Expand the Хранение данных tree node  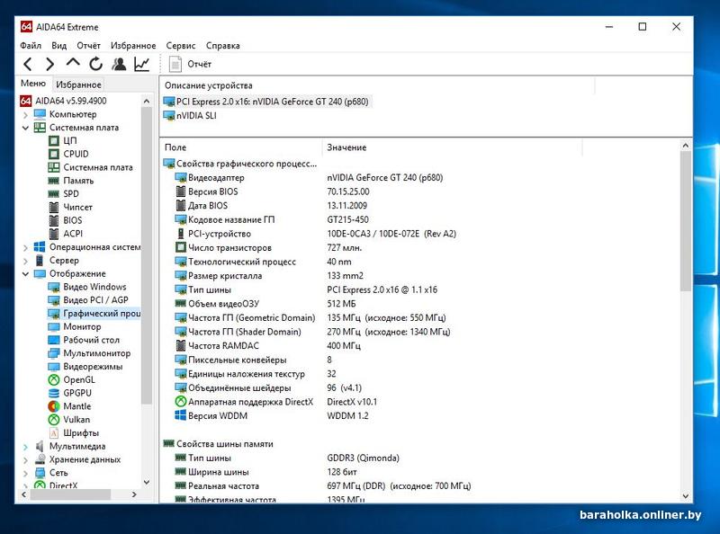tap(26, 460)
